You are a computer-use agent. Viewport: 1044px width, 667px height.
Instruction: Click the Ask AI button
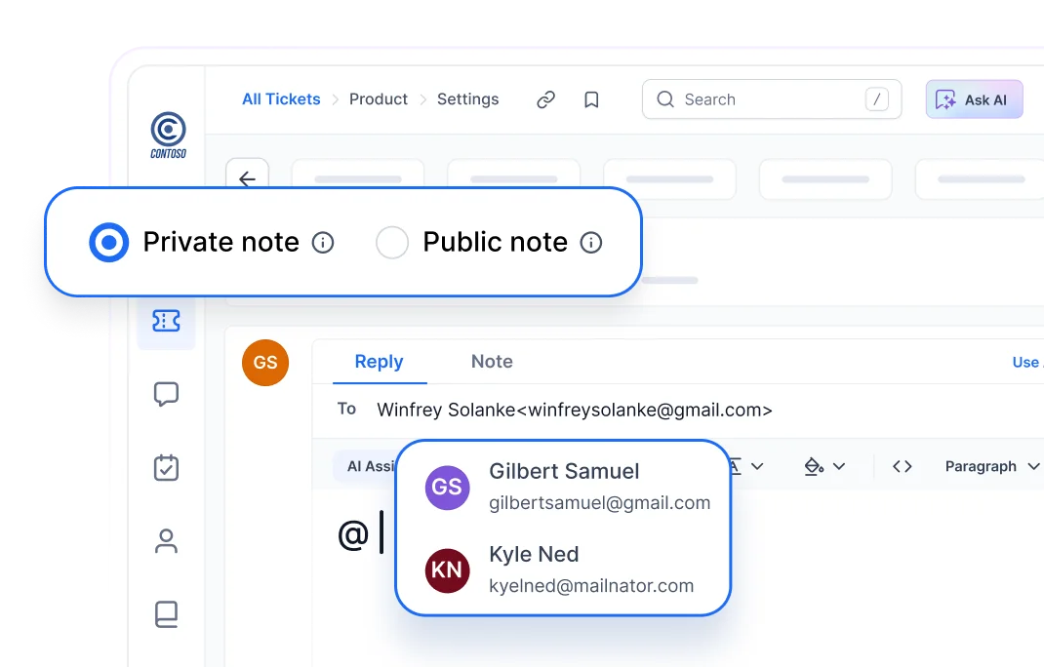tap(974, 98)
